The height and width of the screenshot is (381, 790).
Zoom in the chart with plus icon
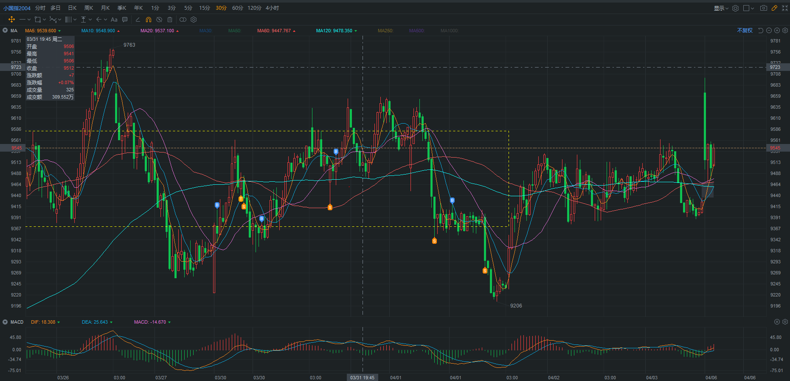point(777,31)
